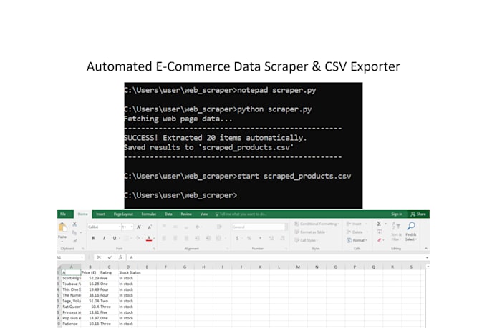This screenshot has height=328, width=487.
Task: Switch to the Page Layout tab
Action: [x=123, y=214]
